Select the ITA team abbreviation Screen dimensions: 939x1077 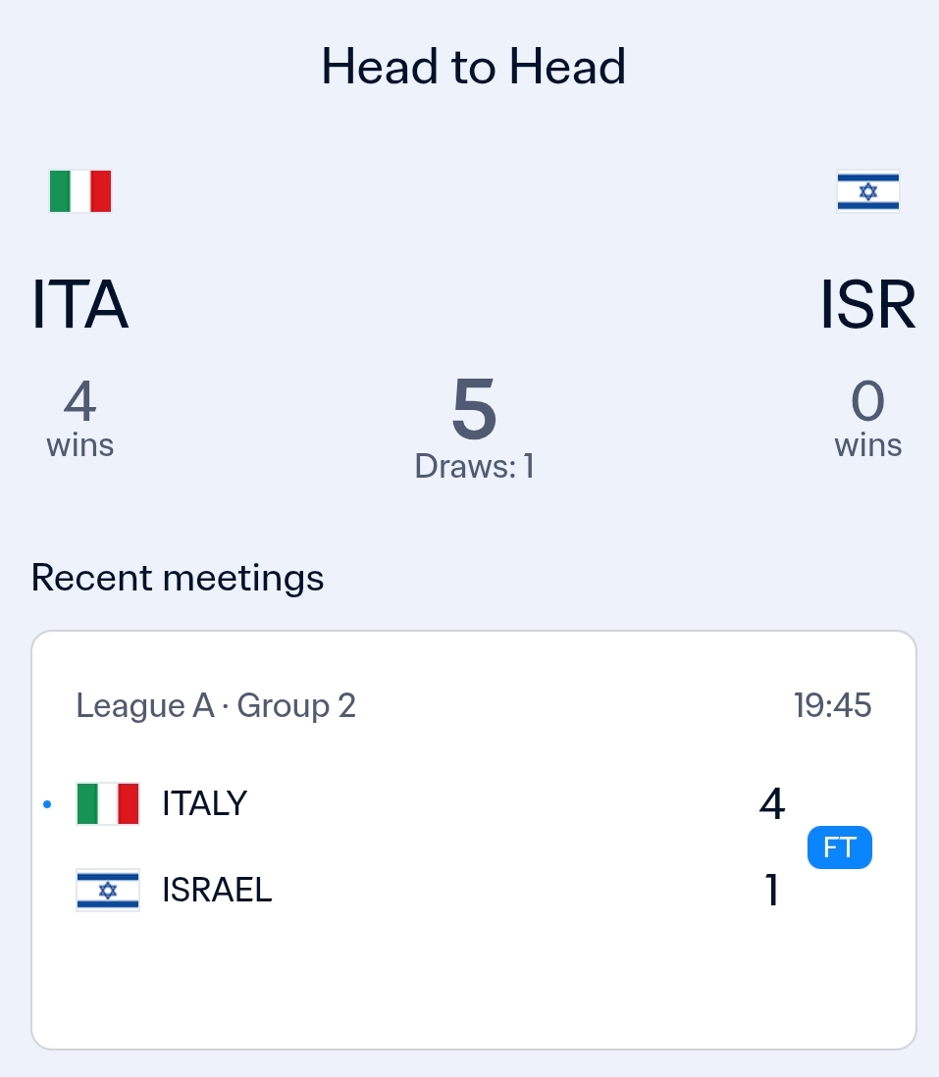[80, 304]
